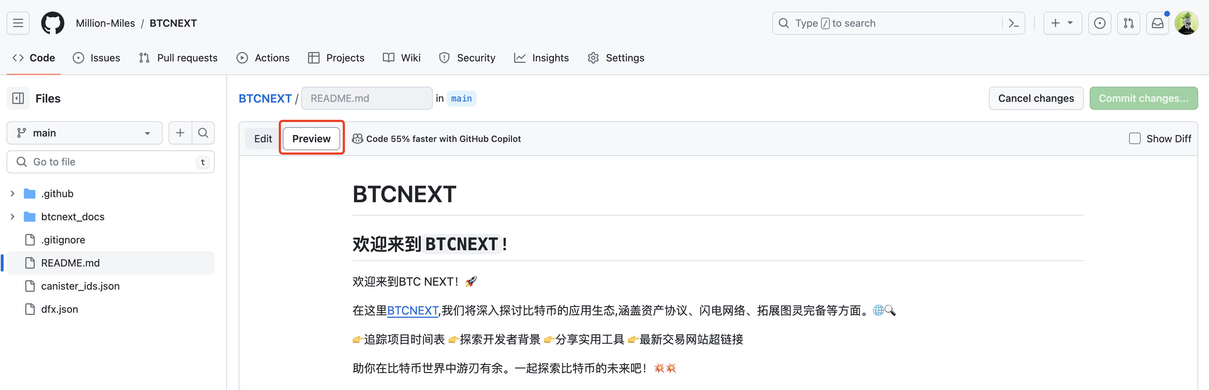Switch to the Insights tab
Viewport: 1209px width, 390px height.
(x=542, y=58)
